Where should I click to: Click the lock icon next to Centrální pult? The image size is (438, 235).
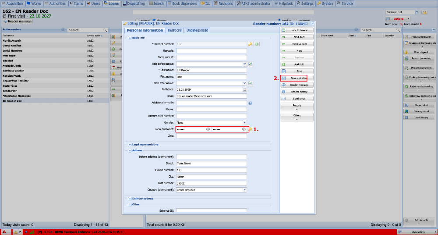(x=424, y=12)
